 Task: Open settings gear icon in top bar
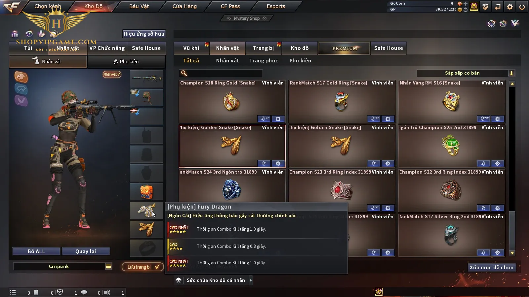tap(510, 6)
